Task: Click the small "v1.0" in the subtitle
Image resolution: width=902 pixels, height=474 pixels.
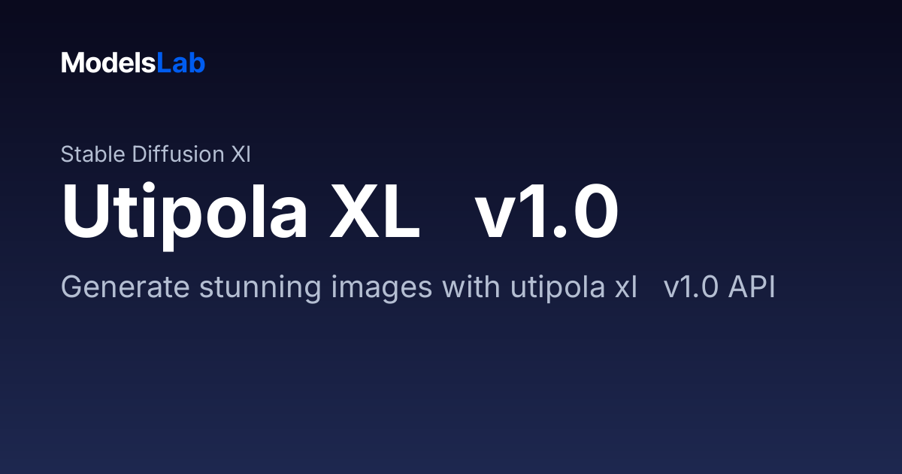Action: tap(692, 288)
